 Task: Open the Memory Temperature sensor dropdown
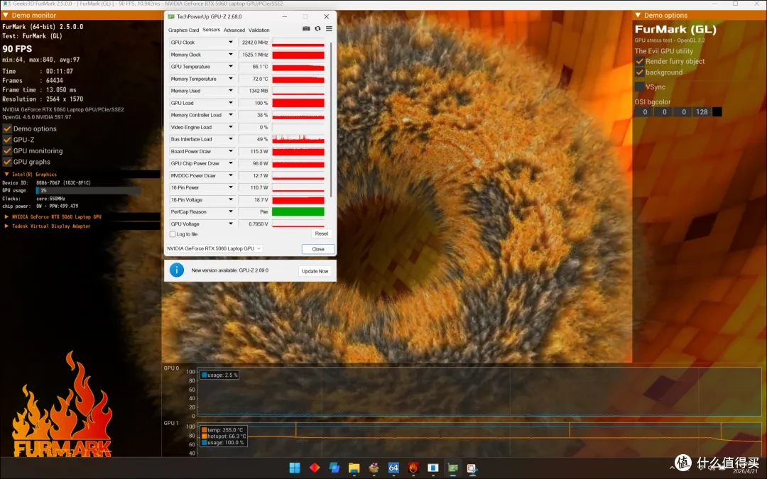(x=230, y=79)
